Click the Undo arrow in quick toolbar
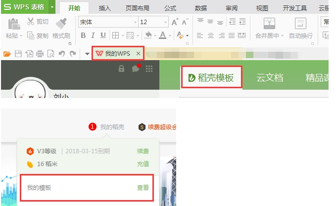The image size is (336, 206). pos(61,53)
